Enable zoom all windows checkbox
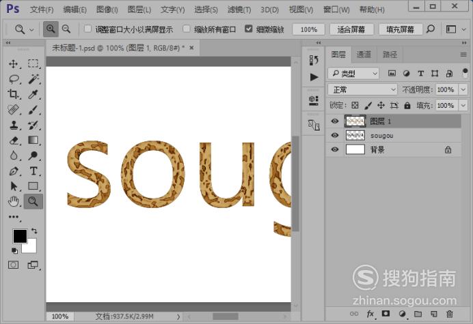Viewport: 473px width, 324px height. tap(187, 29)
